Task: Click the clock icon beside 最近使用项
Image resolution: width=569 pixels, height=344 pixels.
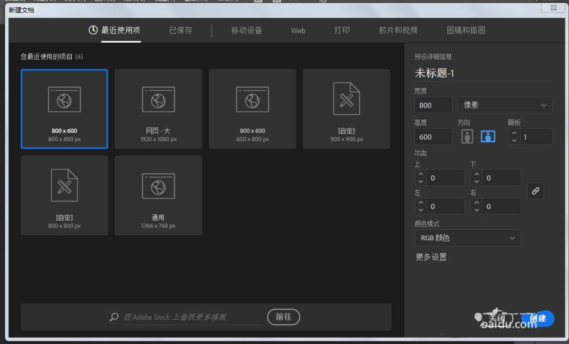Action: tap(93, 30)
